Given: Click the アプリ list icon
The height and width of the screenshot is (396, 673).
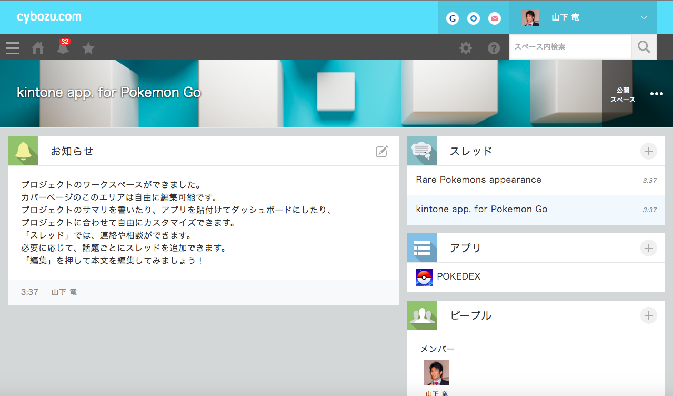Looking at the screenshot, I should coord(422,248).
